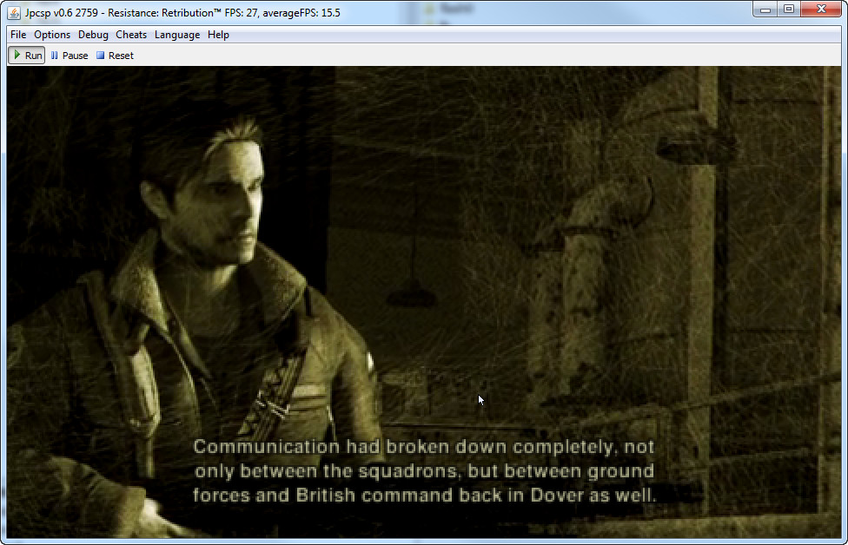Pause the emulation
Image resolution: width=848 pixels, height=545 pixels.
coord(70,55)
